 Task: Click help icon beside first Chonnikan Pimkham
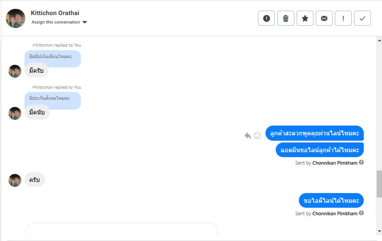click(362, 162)
